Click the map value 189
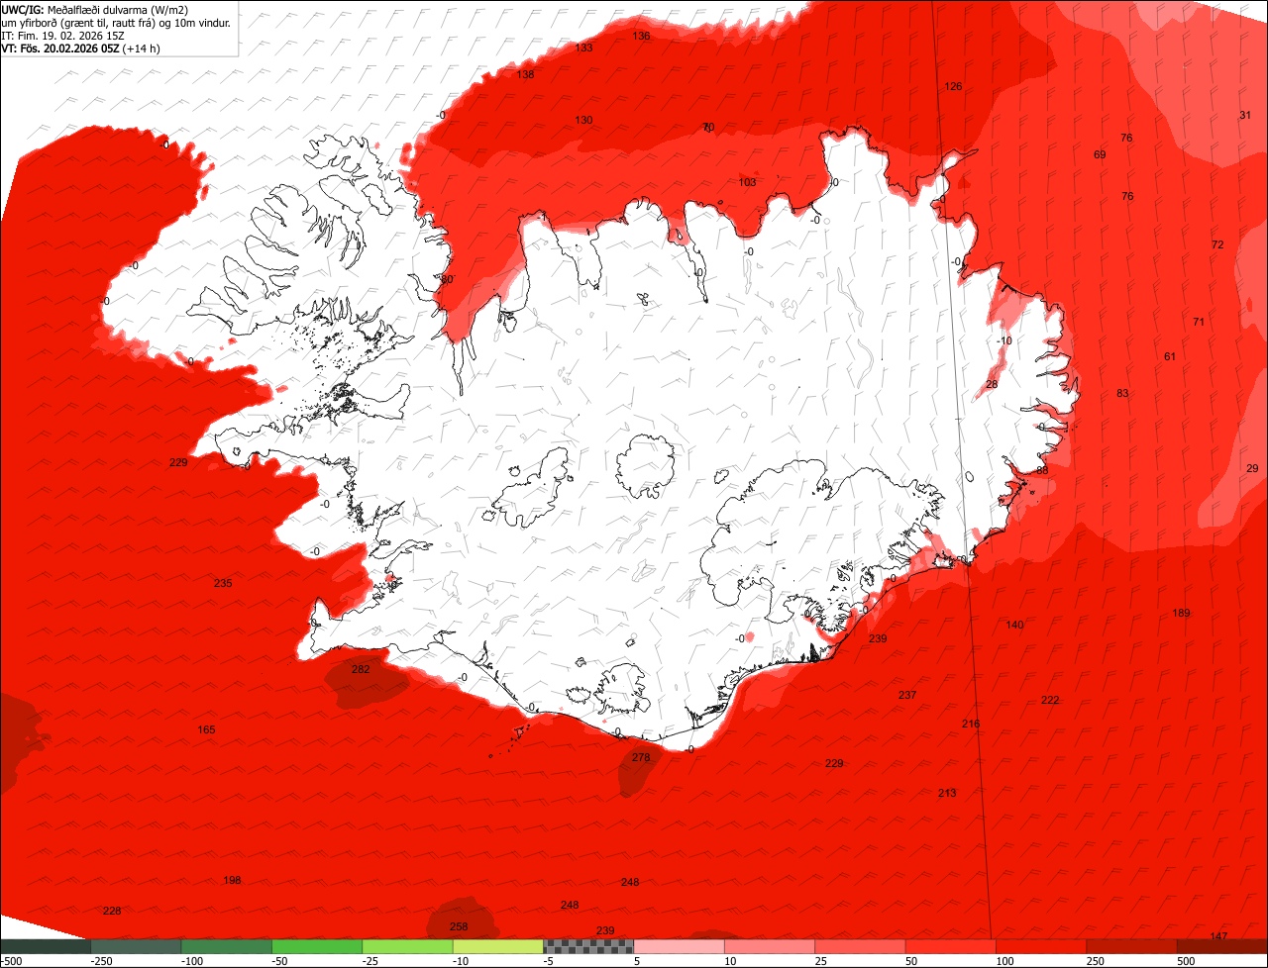 [x=1181, y=614]
